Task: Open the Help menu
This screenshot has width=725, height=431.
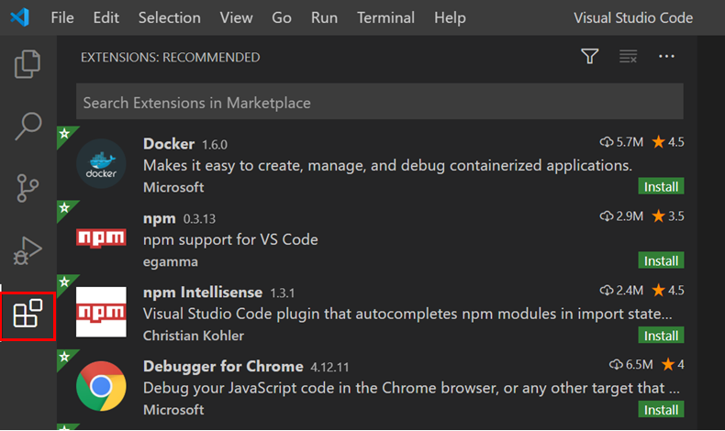Action: [x=450, y=17]
